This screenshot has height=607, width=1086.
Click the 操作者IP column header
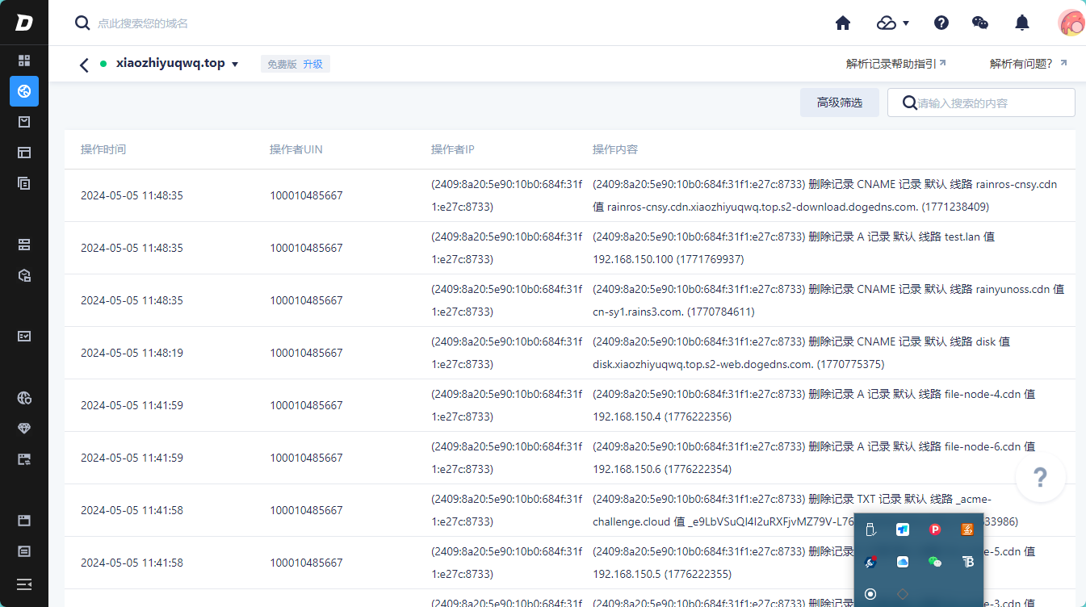[453, 149]
